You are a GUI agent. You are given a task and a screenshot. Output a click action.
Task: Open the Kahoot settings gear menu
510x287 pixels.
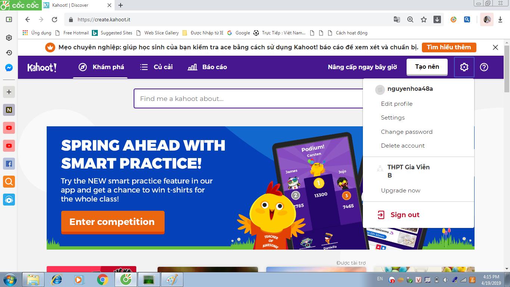(x=464, y=67)
